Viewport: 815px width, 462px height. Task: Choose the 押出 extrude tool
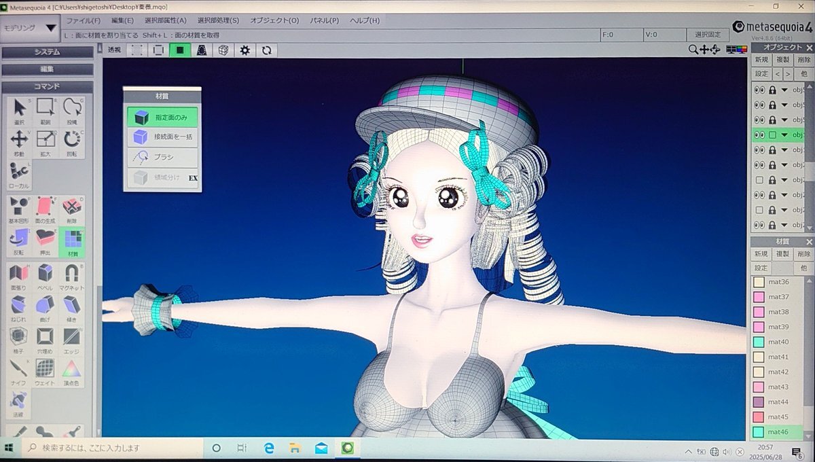coord(46,242)
